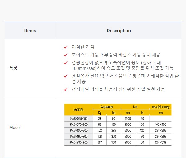This screenshot has height=158, width=186.
Task: Click the checkmark next to 천정레일 방식을 채용시
Action: pyautogui.click(x=65, y=89)
